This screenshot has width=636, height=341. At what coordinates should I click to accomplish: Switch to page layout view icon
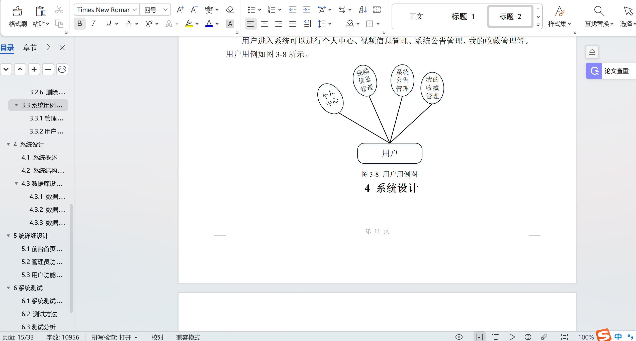click(479, 337)
